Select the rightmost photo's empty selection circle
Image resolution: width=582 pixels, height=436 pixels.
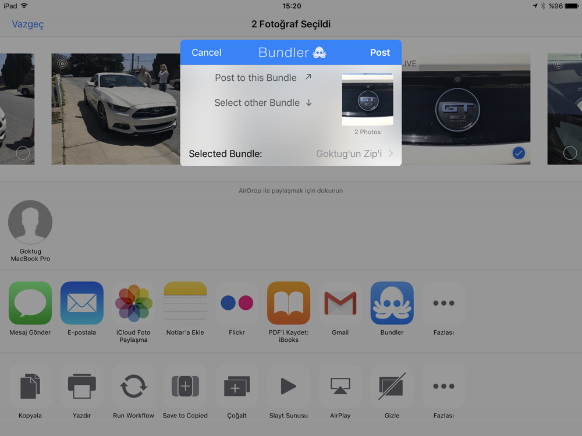click(x=570, y=153)
